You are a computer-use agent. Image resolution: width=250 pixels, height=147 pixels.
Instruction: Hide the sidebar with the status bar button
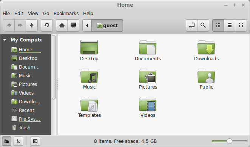[35, 141]
